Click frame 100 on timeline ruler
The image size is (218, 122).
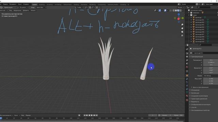71,118
